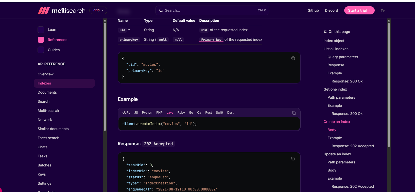The image size is (415, 192).
Task: Click the Learn section icon
Action: (41, 30)
